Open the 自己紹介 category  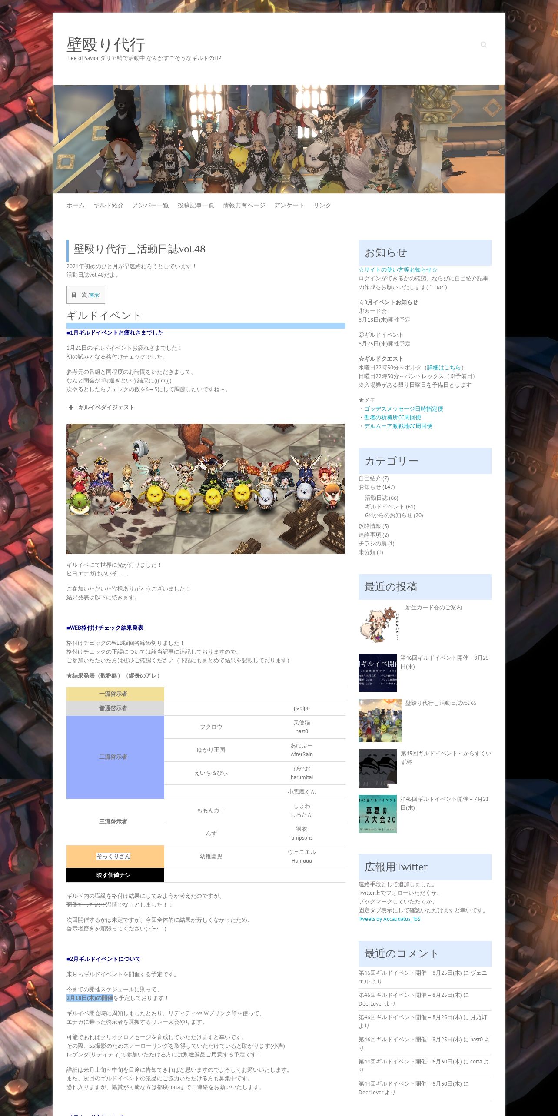(370, 478)
